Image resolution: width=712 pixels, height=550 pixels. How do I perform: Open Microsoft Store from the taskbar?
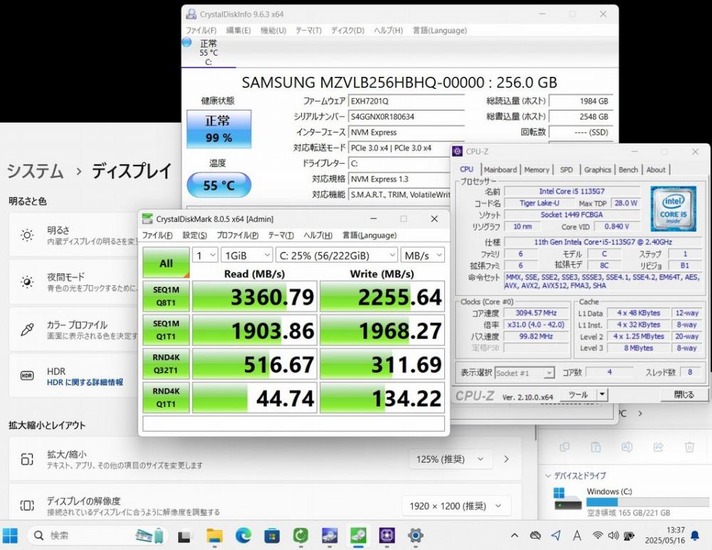272,536
